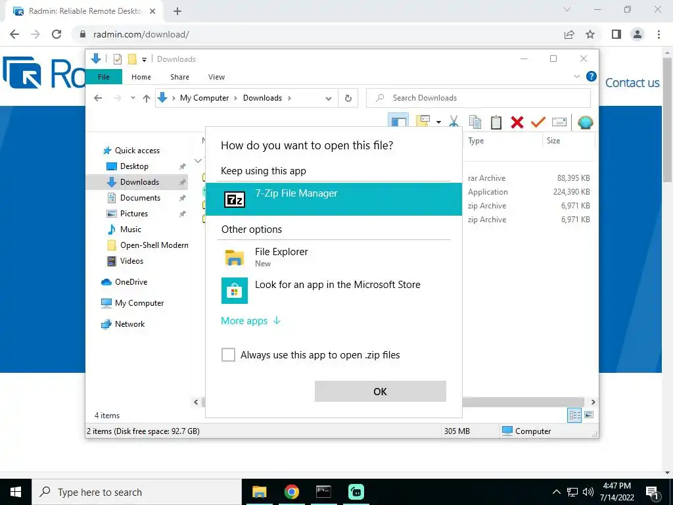The image size is (673, 505).
Task: Click the rar Archive type cell
Action: [x=487, y=178]
